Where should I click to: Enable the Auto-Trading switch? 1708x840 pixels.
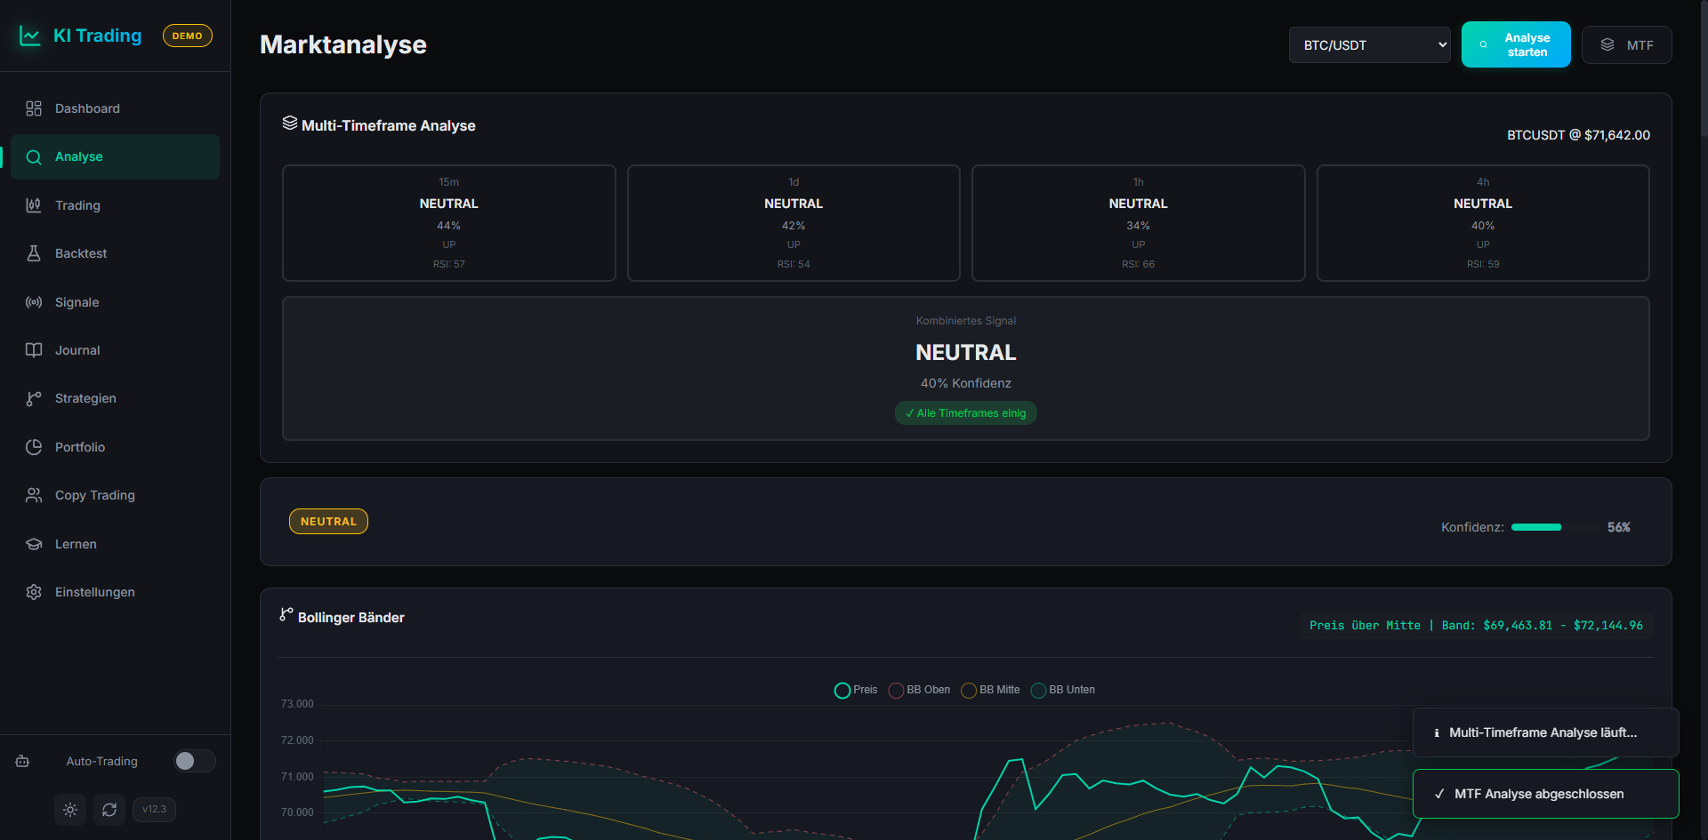tap(195, 761)
